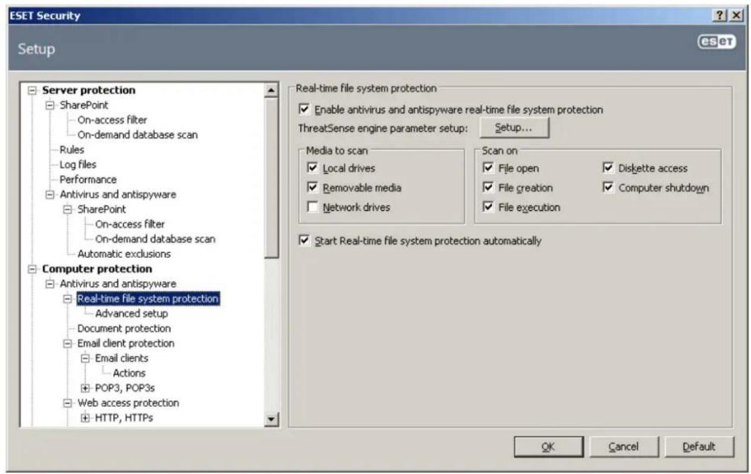Toggle the File open checkbox
This screenshot has width=751, height=474.
point(488,169)
